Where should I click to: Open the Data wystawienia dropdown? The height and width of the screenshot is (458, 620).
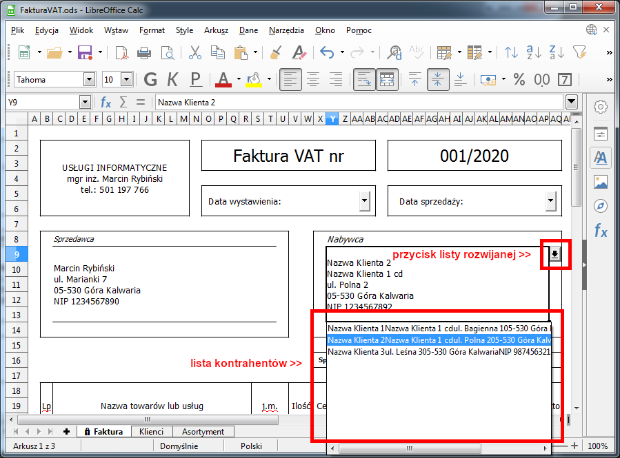364,201
